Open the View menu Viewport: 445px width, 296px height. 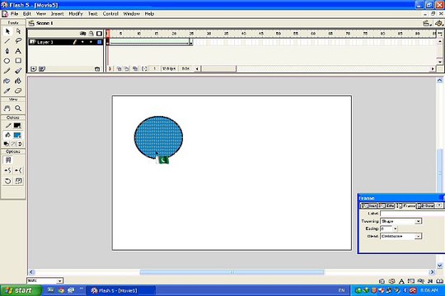tap(41, 14)
